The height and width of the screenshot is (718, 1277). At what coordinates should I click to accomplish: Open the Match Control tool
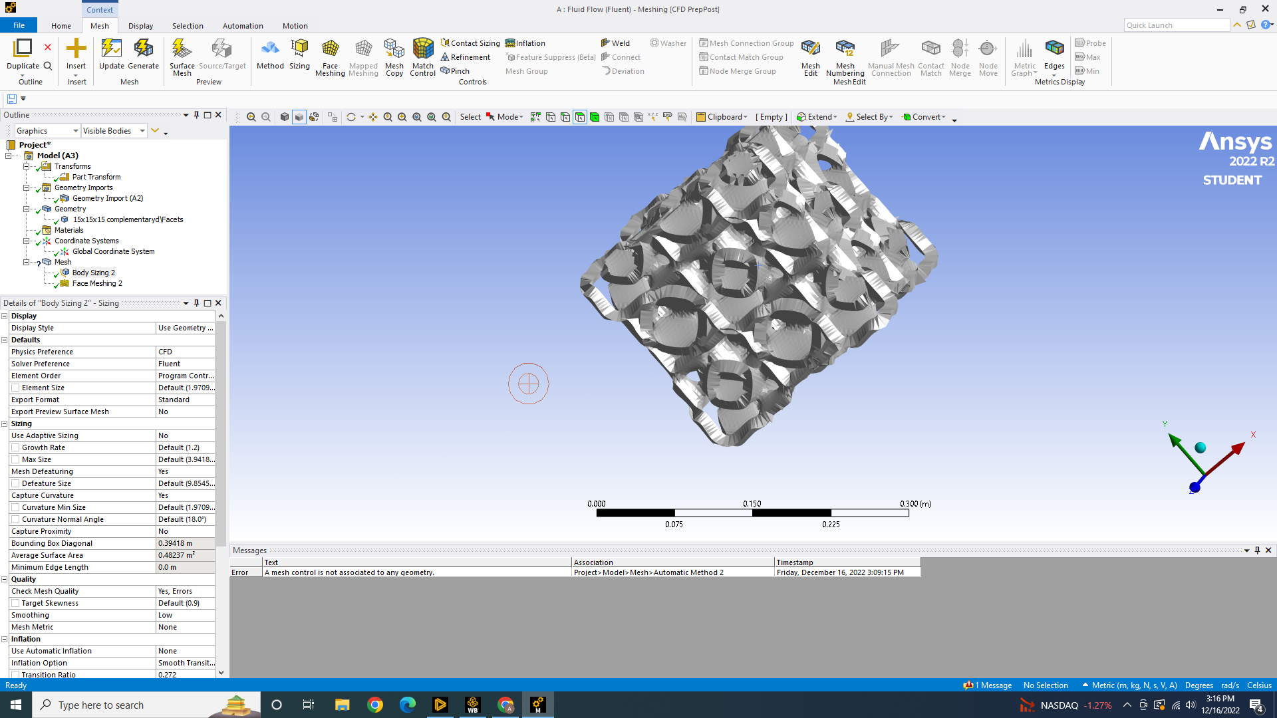tap(423, 57)
